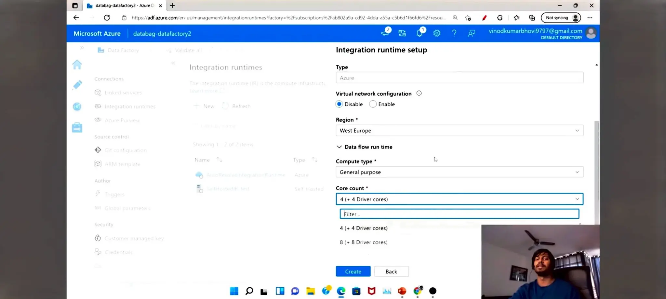
Task: Open the browser zoom magnifier icon
Action: (x=455, y=18)
